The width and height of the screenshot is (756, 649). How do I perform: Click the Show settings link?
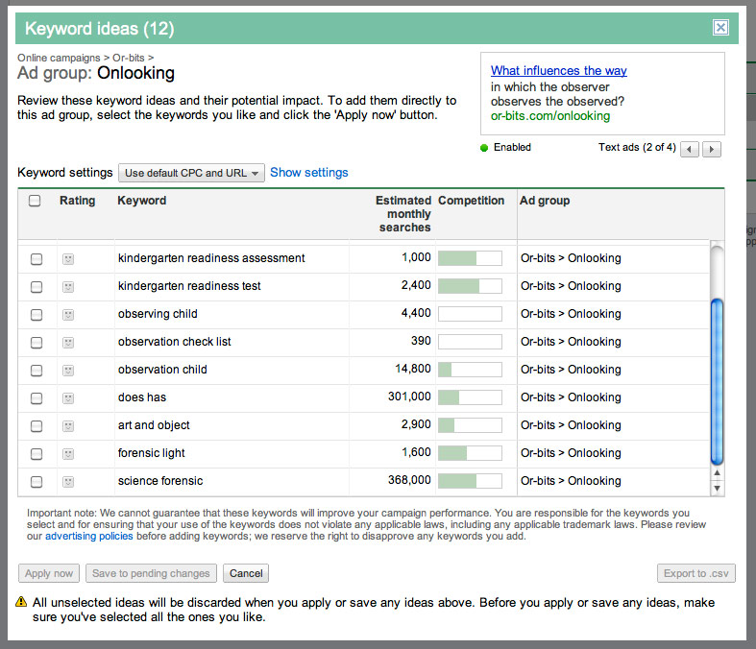tap(308, 173)
